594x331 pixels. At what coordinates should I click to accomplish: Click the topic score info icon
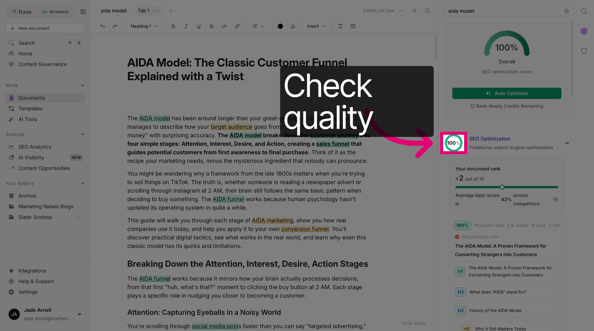(556, 199)
